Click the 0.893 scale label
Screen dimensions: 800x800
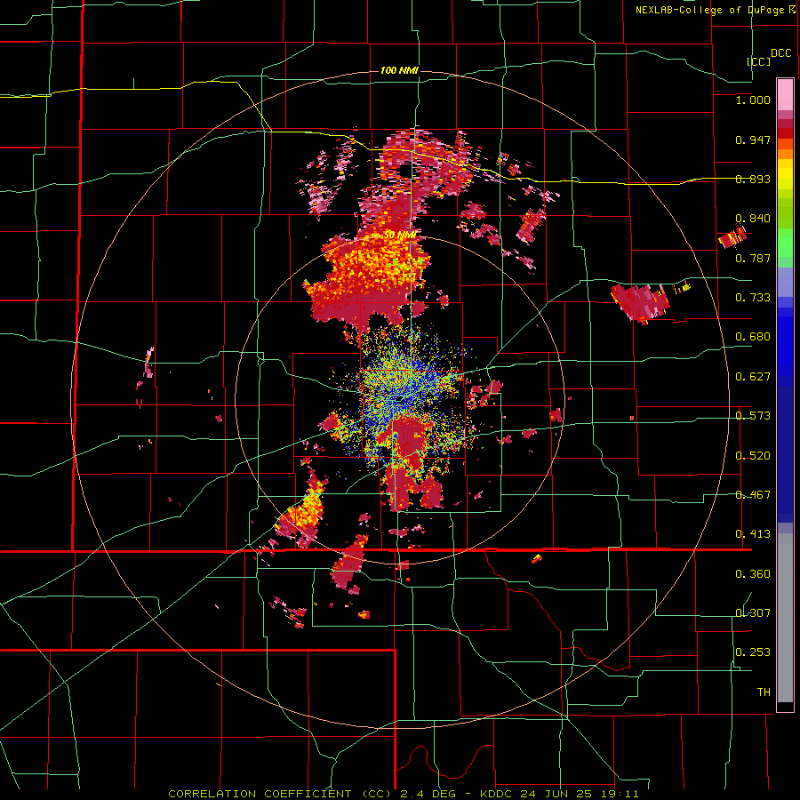point(753,179)
